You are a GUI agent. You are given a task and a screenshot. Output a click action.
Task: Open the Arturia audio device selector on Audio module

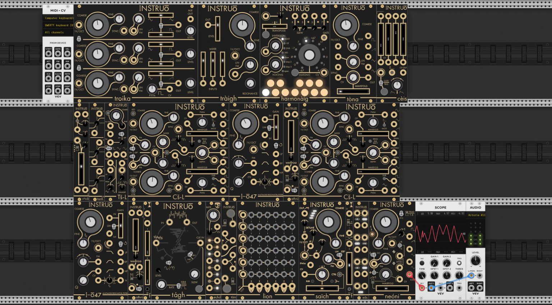[476, 215]
